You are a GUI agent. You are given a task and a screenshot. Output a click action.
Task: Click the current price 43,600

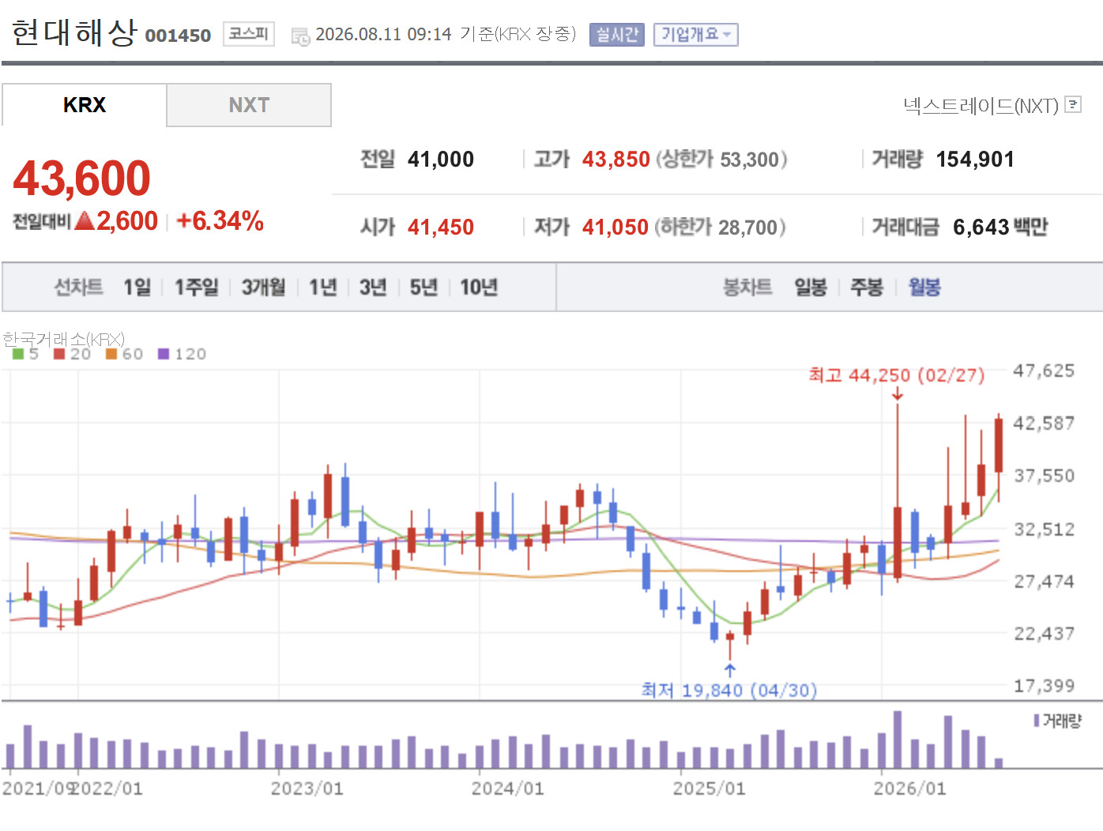pos(82,178)
